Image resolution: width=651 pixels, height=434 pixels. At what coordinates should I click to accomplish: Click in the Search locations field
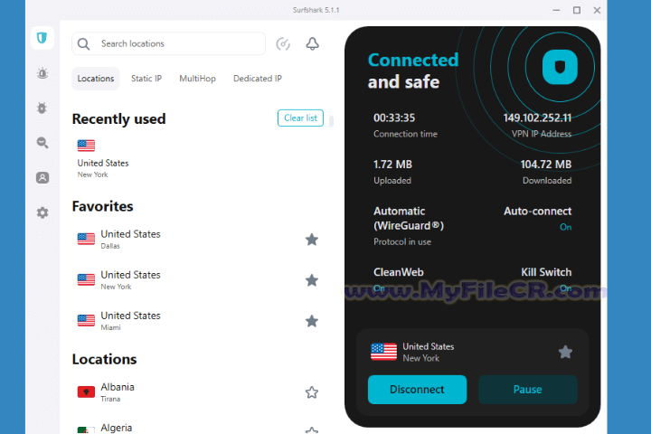pyautogui.click(x=168, y=43)
